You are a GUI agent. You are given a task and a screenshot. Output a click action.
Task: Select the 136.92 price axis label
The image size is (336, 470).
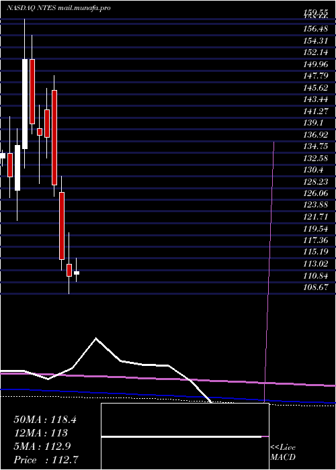[316, 134]
